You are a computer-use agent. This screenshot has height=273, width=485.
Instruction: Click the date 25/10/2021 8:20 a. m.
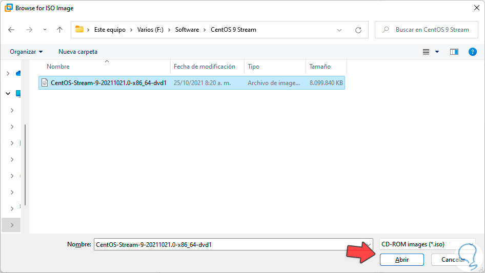pos(202,83)
